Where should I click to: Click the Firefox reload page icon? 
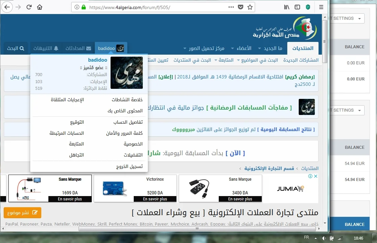coord(29,7)
